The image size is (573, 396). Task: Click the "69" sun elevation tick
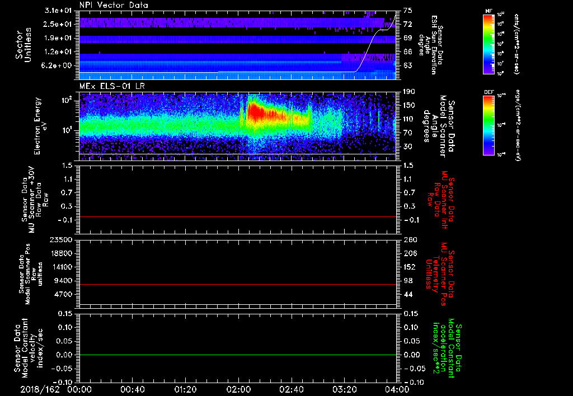coord(408,38)
